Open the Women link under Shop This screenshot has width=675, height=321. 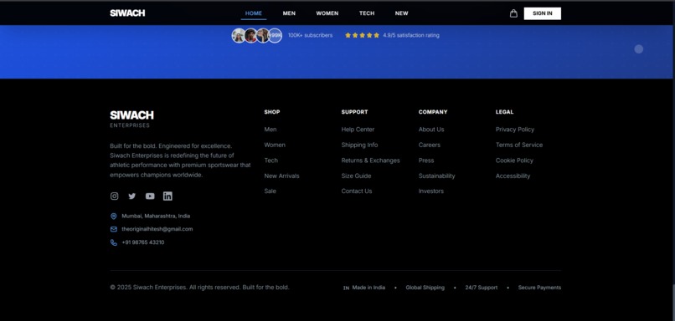pos(275,145)
